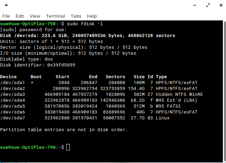226x163 pixels.
Task: Minimize the terminal window
Action: [x=195, y=5]
